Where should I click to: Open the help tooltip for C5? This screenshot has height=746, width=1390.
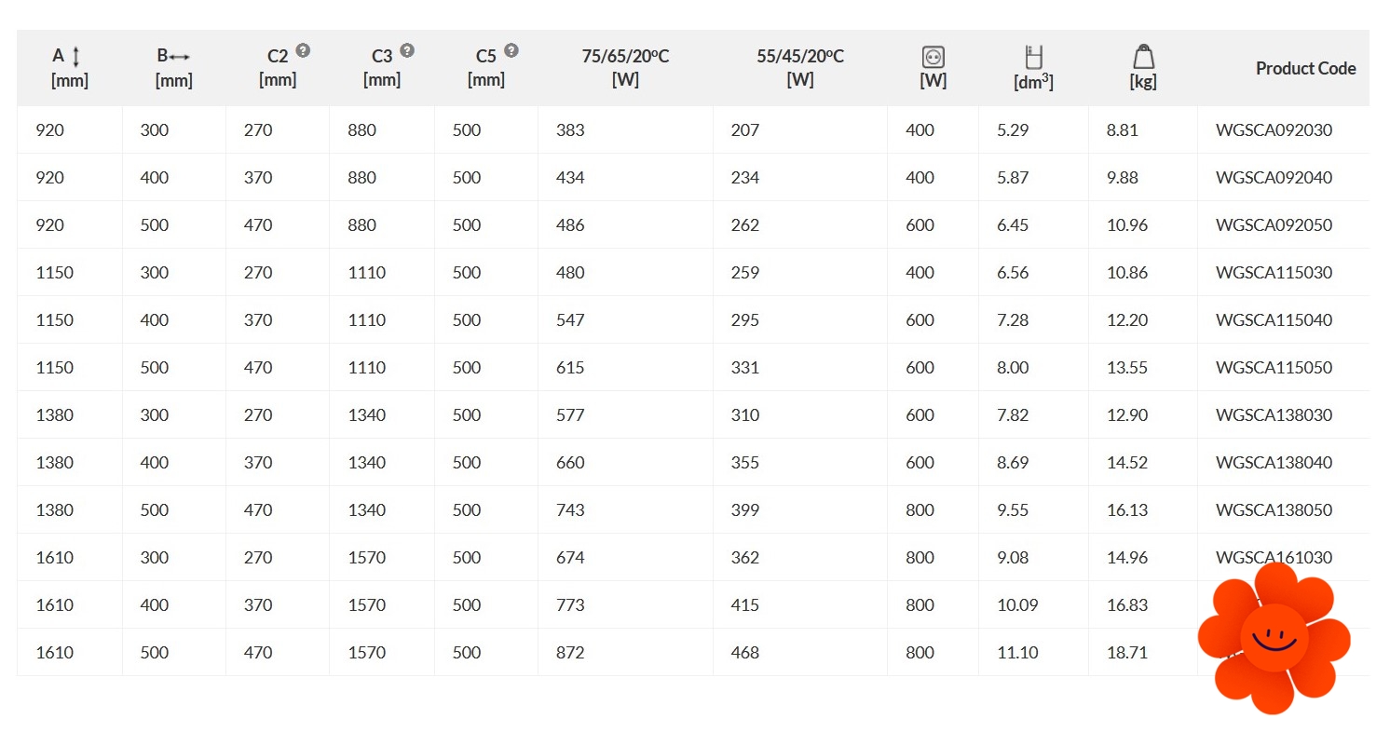pyautogui.click(x=511, y=51)
